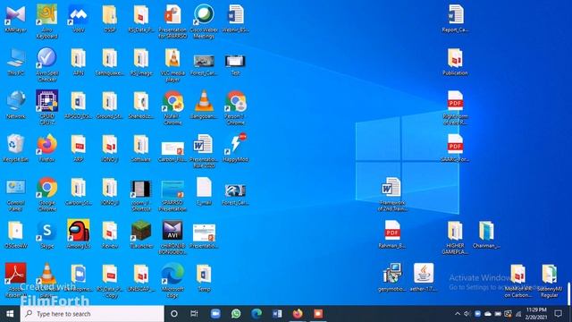Open the TLauncher Minecraft shortcut
Viewport: 572px width, 322px height.
click(x=141, y=234)
